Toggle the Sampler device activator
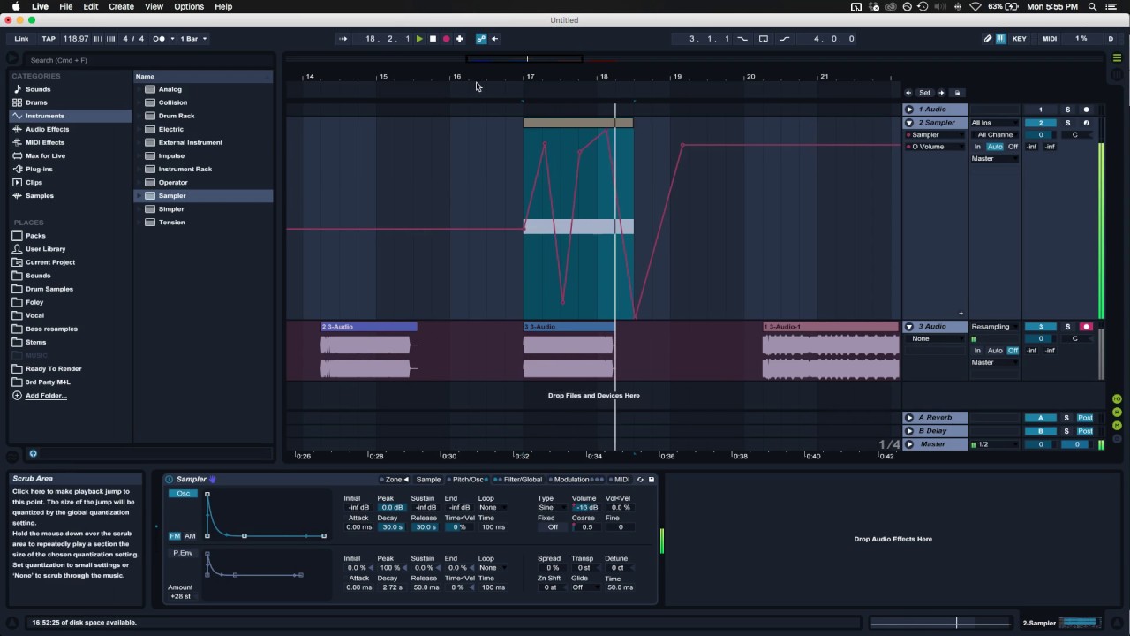Image resolution: width=1130 pixels, height=636 pixels. (x=169, y=480)
